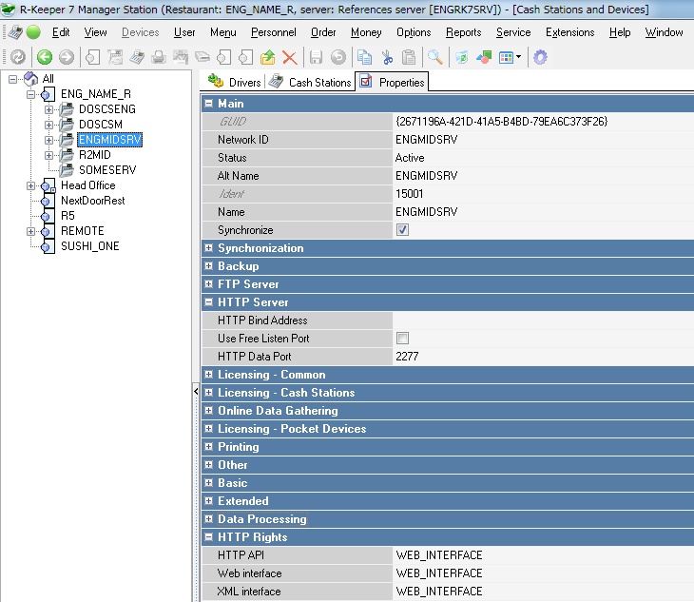Switch to the Drivers tab
Image resolution: width=694 pixels, height=602 pixels.
point(234,82)
